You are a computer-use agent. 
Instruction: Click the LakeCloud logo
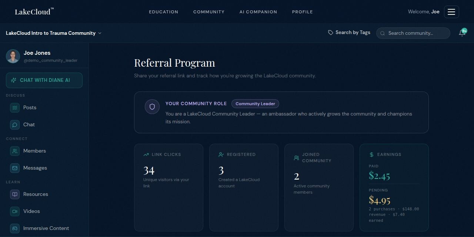[x=34, y=12]
